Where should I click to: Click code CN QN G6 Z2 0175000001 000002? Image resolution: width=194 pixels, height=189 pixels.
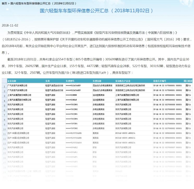(167, 90)
